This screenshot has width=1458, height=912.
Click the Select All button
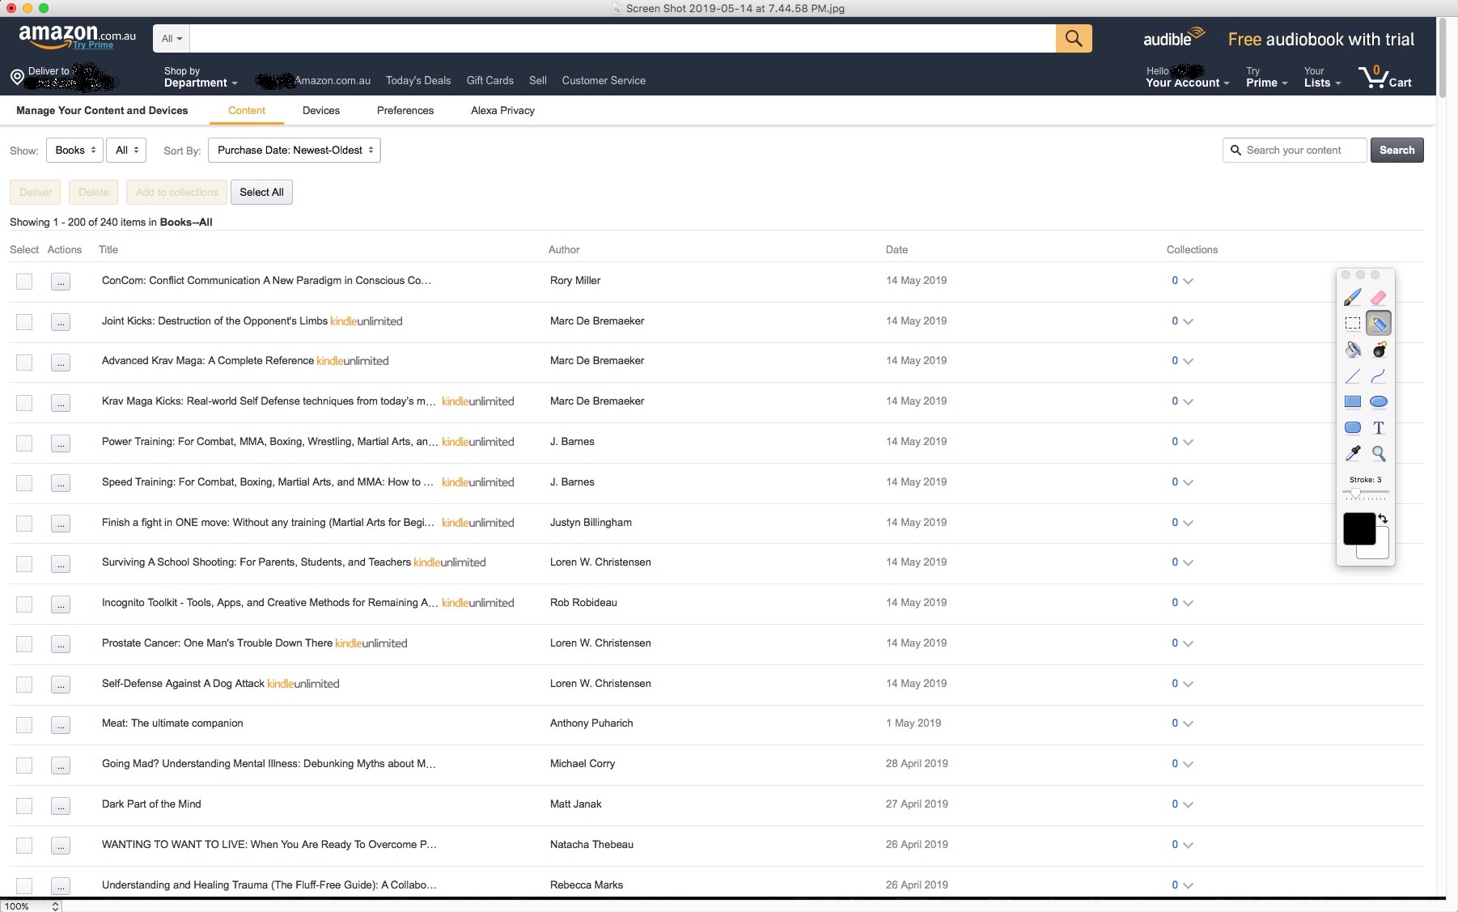(261, 192)
